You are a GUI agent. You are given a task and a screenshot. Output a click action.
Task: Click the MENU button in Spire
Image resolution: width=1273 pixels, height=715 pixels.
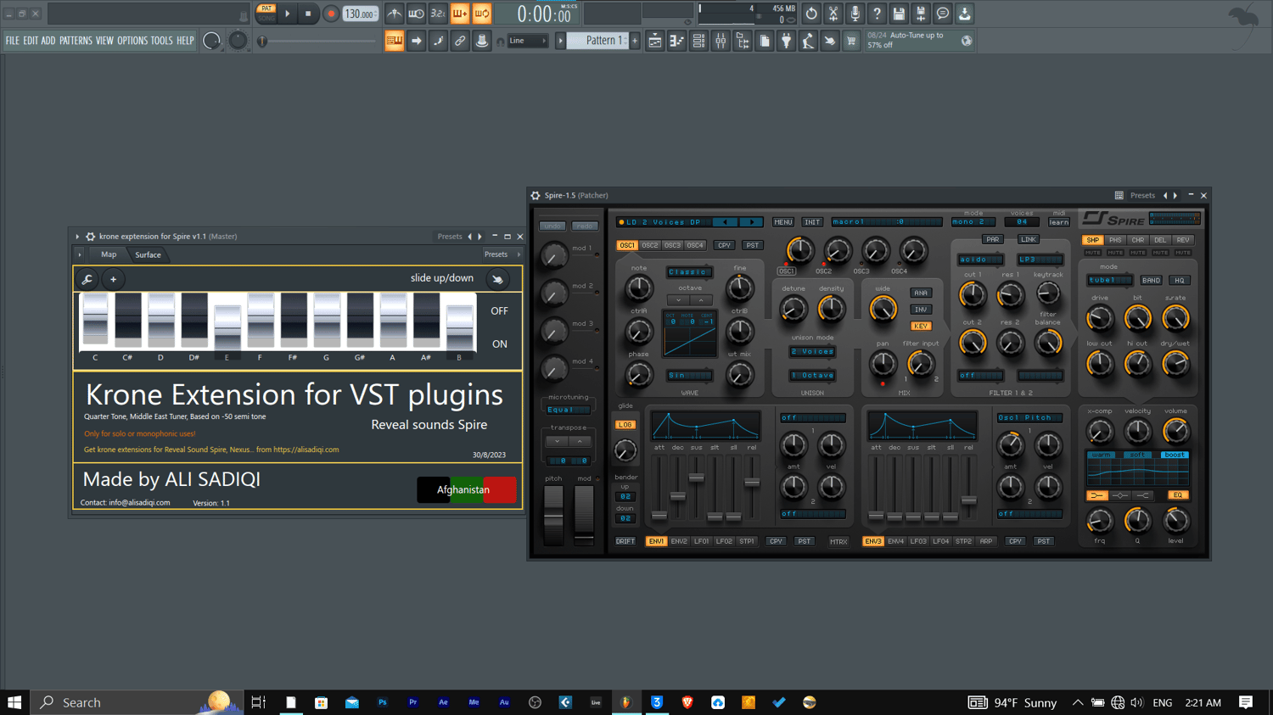782,222
